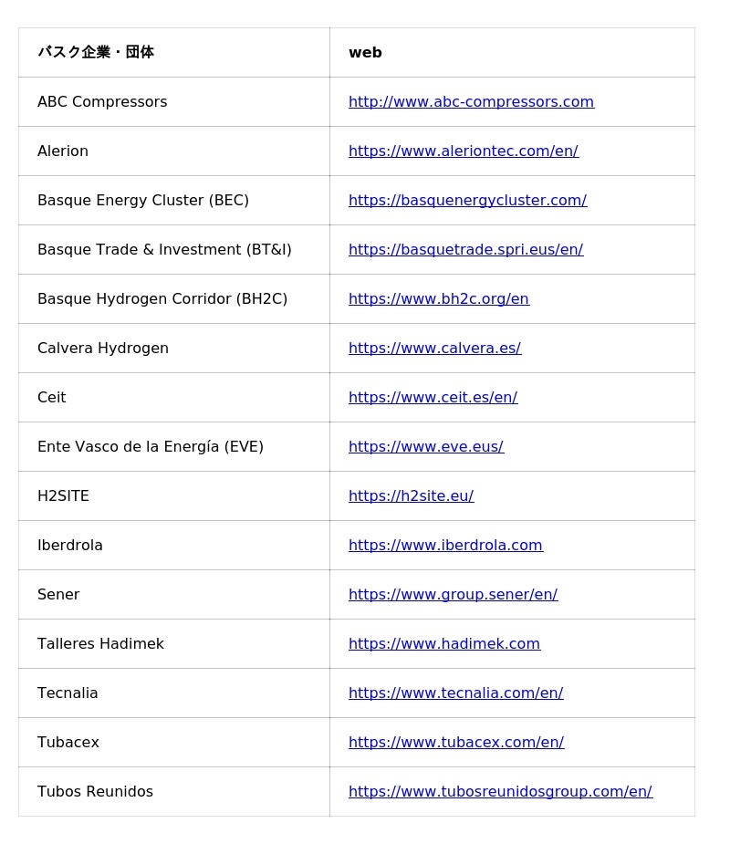Open the aleriontec.com link
Screen dimensions: 730x844
[464, 151]
